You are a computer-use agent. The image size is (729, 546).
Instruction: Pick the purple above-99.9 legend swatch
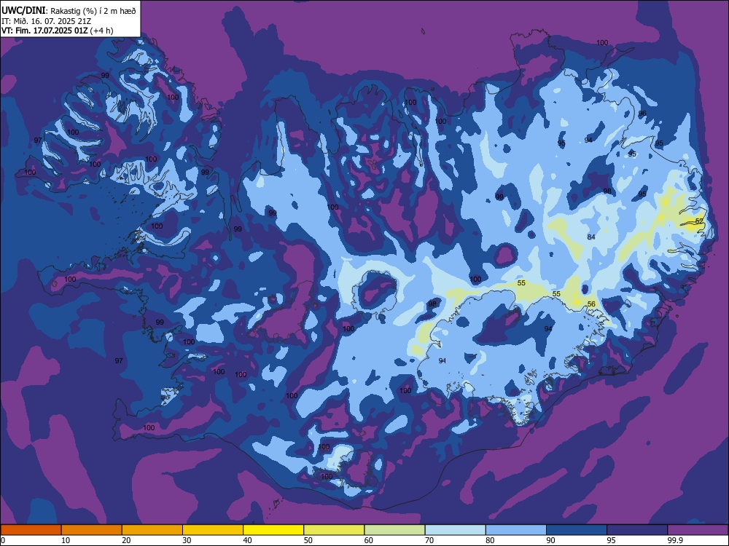[698, 530]
